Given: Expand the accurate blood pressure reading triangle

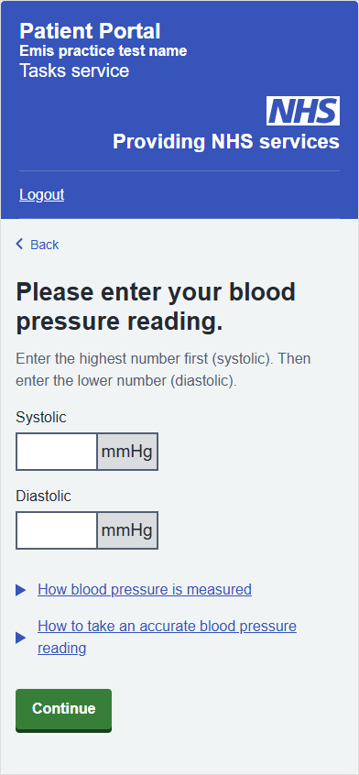Looking at the screenshot, I should 21,638.
